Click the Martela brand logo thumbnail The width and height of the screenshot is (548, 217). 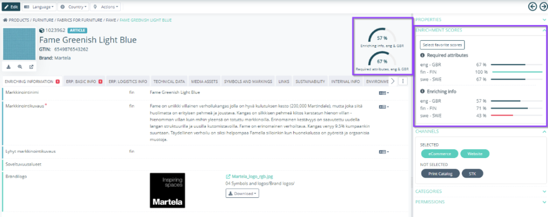[x=168, y=190]
